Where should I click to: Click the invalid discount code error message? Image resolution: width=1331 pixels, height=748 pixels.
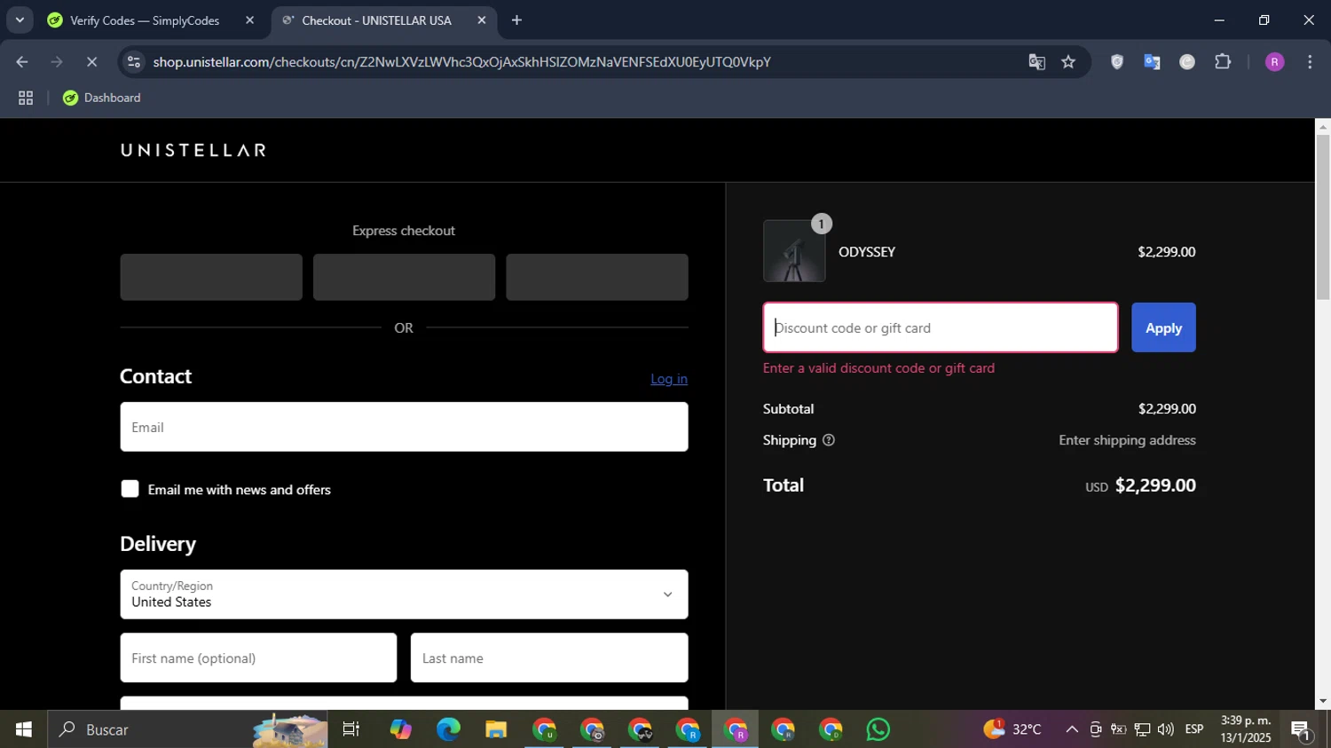pos(878,368)
